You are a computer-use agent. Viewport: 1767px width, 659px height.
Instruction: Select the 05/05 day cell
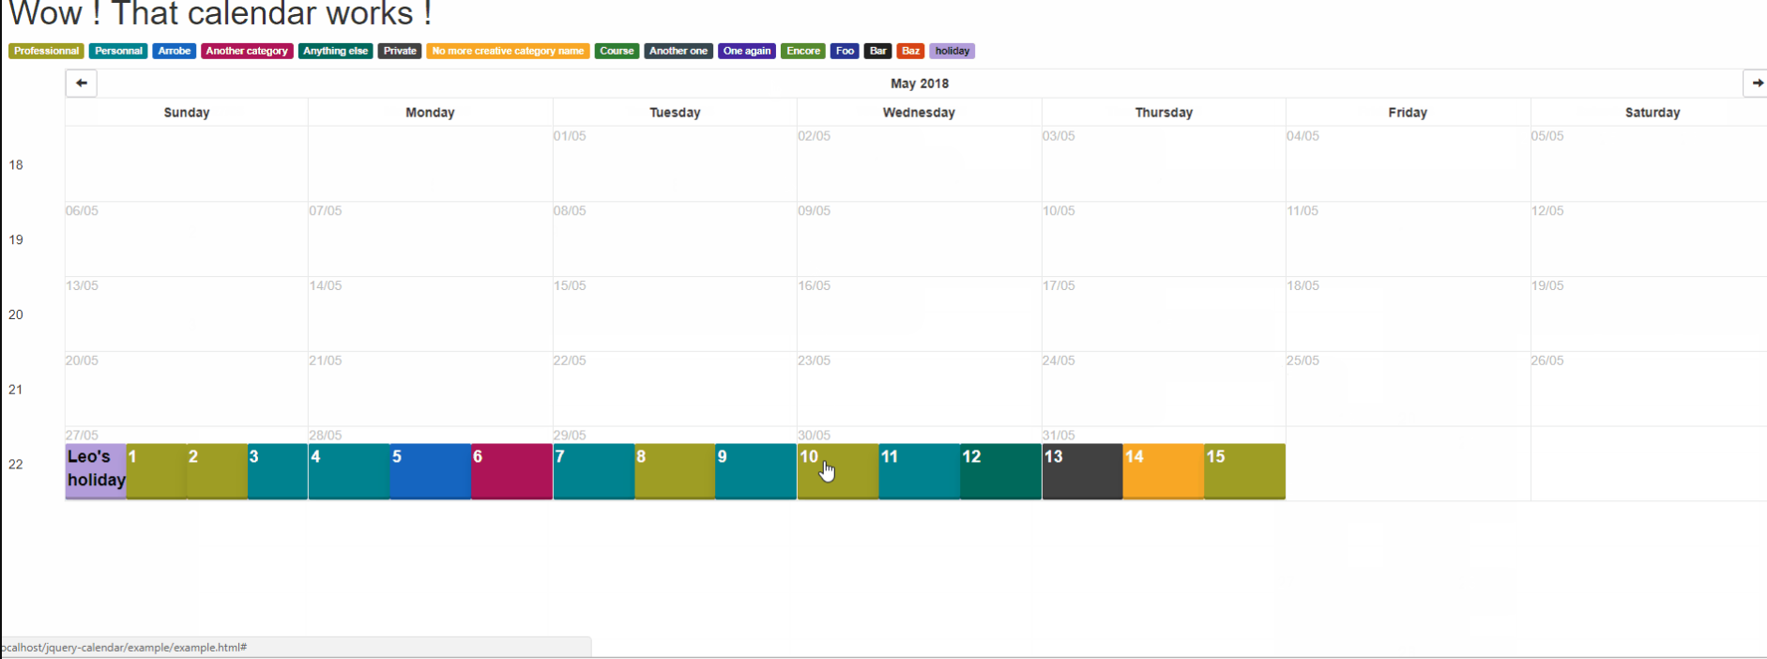1649,164
